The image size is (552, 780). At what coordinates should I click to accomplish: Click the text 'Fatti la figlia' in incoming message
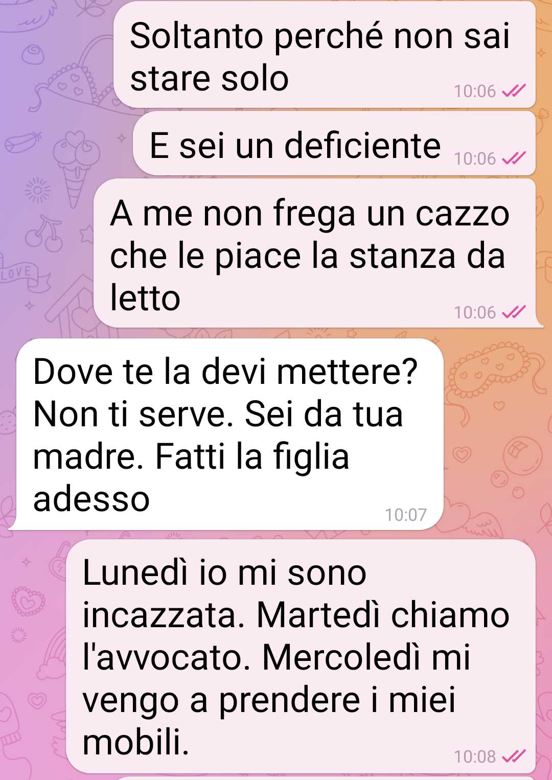(x=252, y=456)
